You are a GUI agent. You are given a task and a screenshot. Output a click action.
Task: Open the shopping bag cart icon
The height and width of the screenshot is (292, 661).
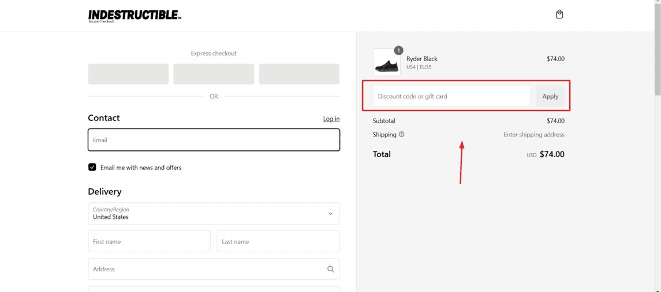[x=559, y=14]
